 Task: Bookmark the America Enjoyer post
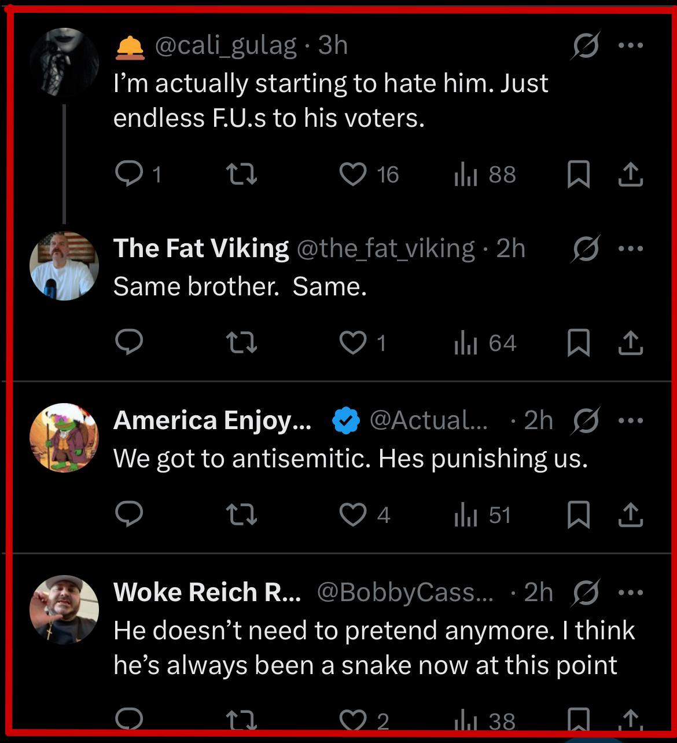tap(578, 515)
